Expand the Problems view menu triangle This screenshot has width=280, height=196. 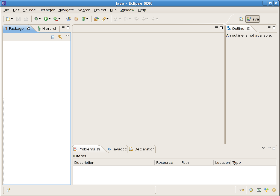263,148
